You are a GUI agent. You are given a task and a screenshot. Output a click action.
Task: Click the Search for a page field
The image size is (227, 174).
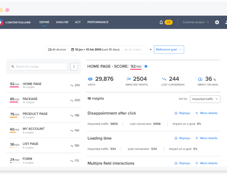pyautogui.click(x=38, y=67)
